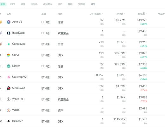The height and width of the screenshot is (127, 165).
Task: Open the yearn (YFI) project link
Action: (x=19, y=99)
